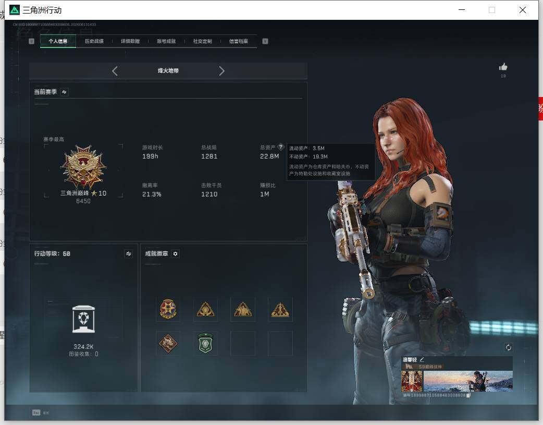
Task: Click the 总资产 22.8M value
Action: (269, 156)
